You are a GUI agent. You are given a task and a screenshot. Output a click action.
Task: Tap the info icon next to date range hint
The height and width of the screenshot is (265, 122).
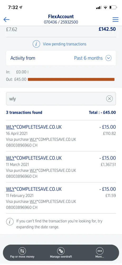(x=10, y=222)
